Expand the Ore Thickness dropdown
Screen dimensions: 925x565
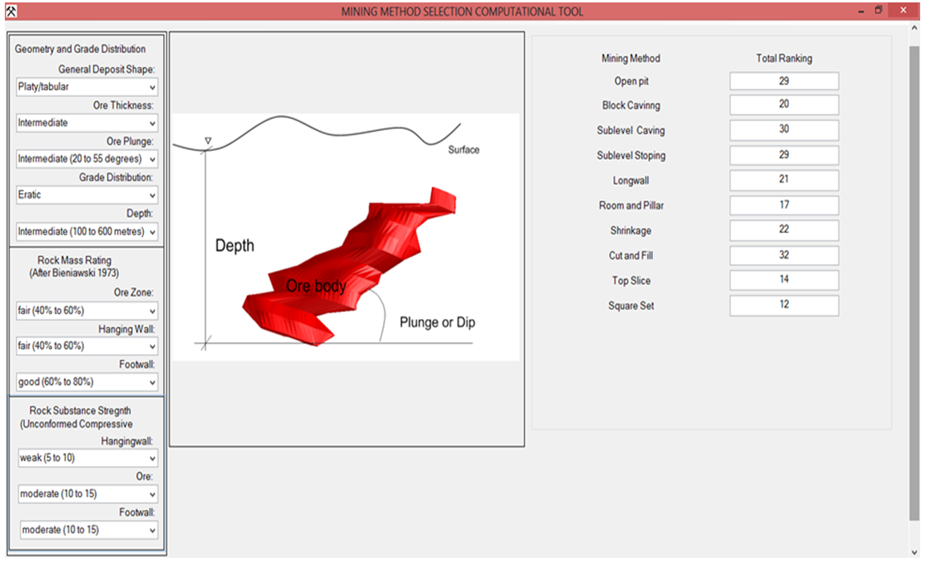pos(87,123)
